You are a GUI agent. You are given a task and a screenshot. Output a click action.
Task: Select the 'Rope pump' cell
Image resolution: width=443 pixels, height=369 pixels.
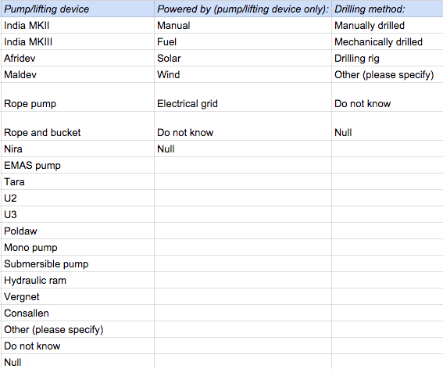pyautogui.click(x=77, y=97)
